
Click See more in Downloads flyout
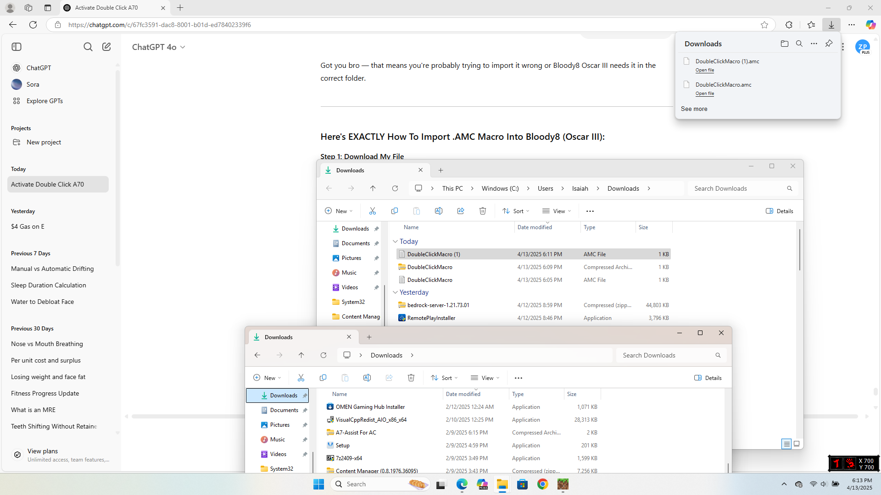click(x=694, y=109)
